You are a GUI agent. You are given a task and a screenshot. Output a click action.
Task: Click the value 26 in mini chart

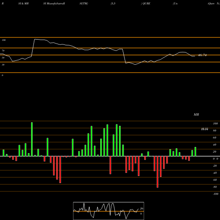click(142, 209)
